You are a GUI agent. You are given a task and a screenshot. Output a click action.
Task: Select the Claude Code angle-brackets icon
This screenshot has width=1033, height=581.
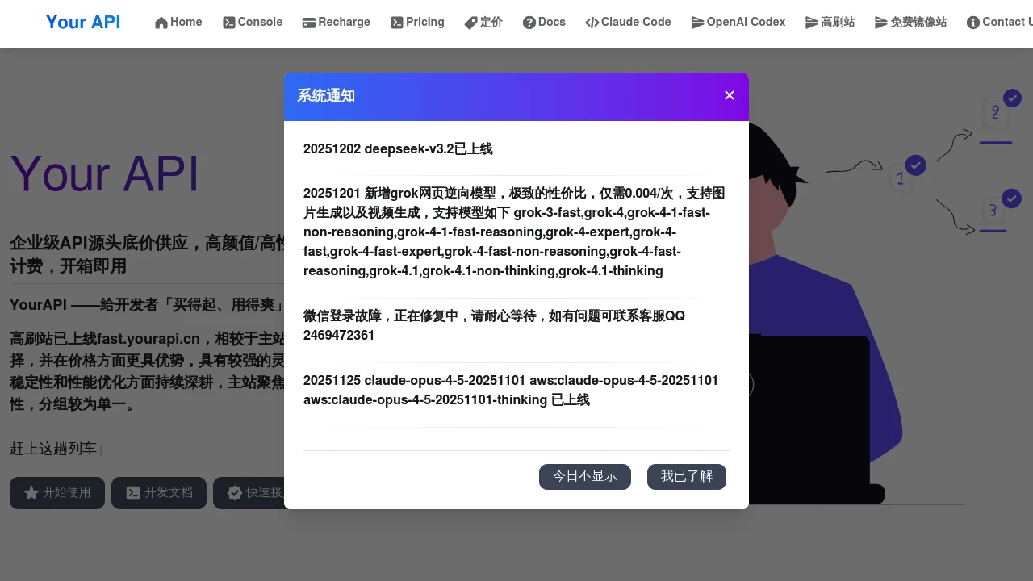tap(592, 23)
